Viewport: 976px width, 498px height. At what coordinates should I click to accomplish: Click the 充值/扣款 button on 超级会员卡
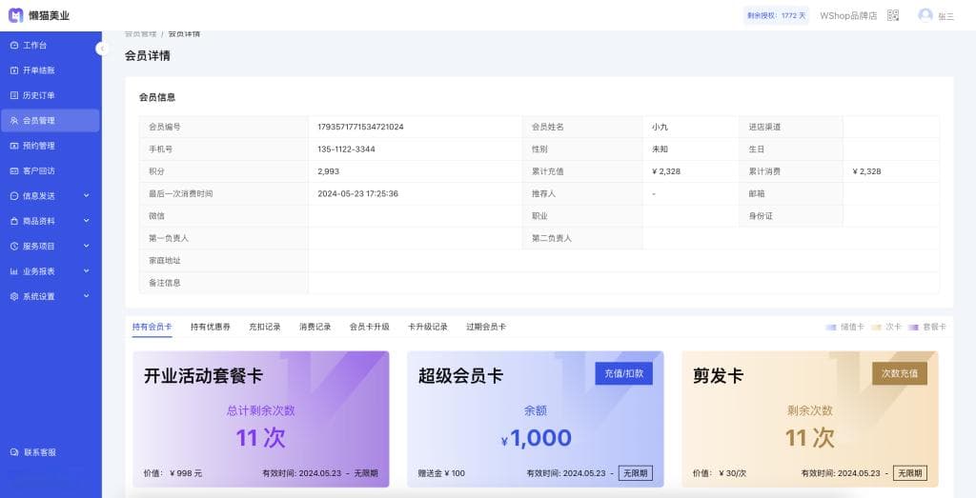623,373
